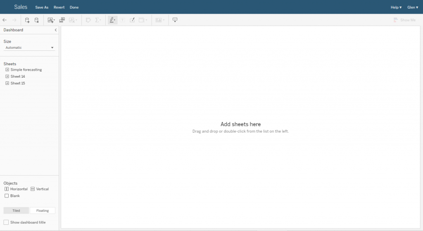
Task: Click the download icon in toolbar
Action: click(175, 20)
